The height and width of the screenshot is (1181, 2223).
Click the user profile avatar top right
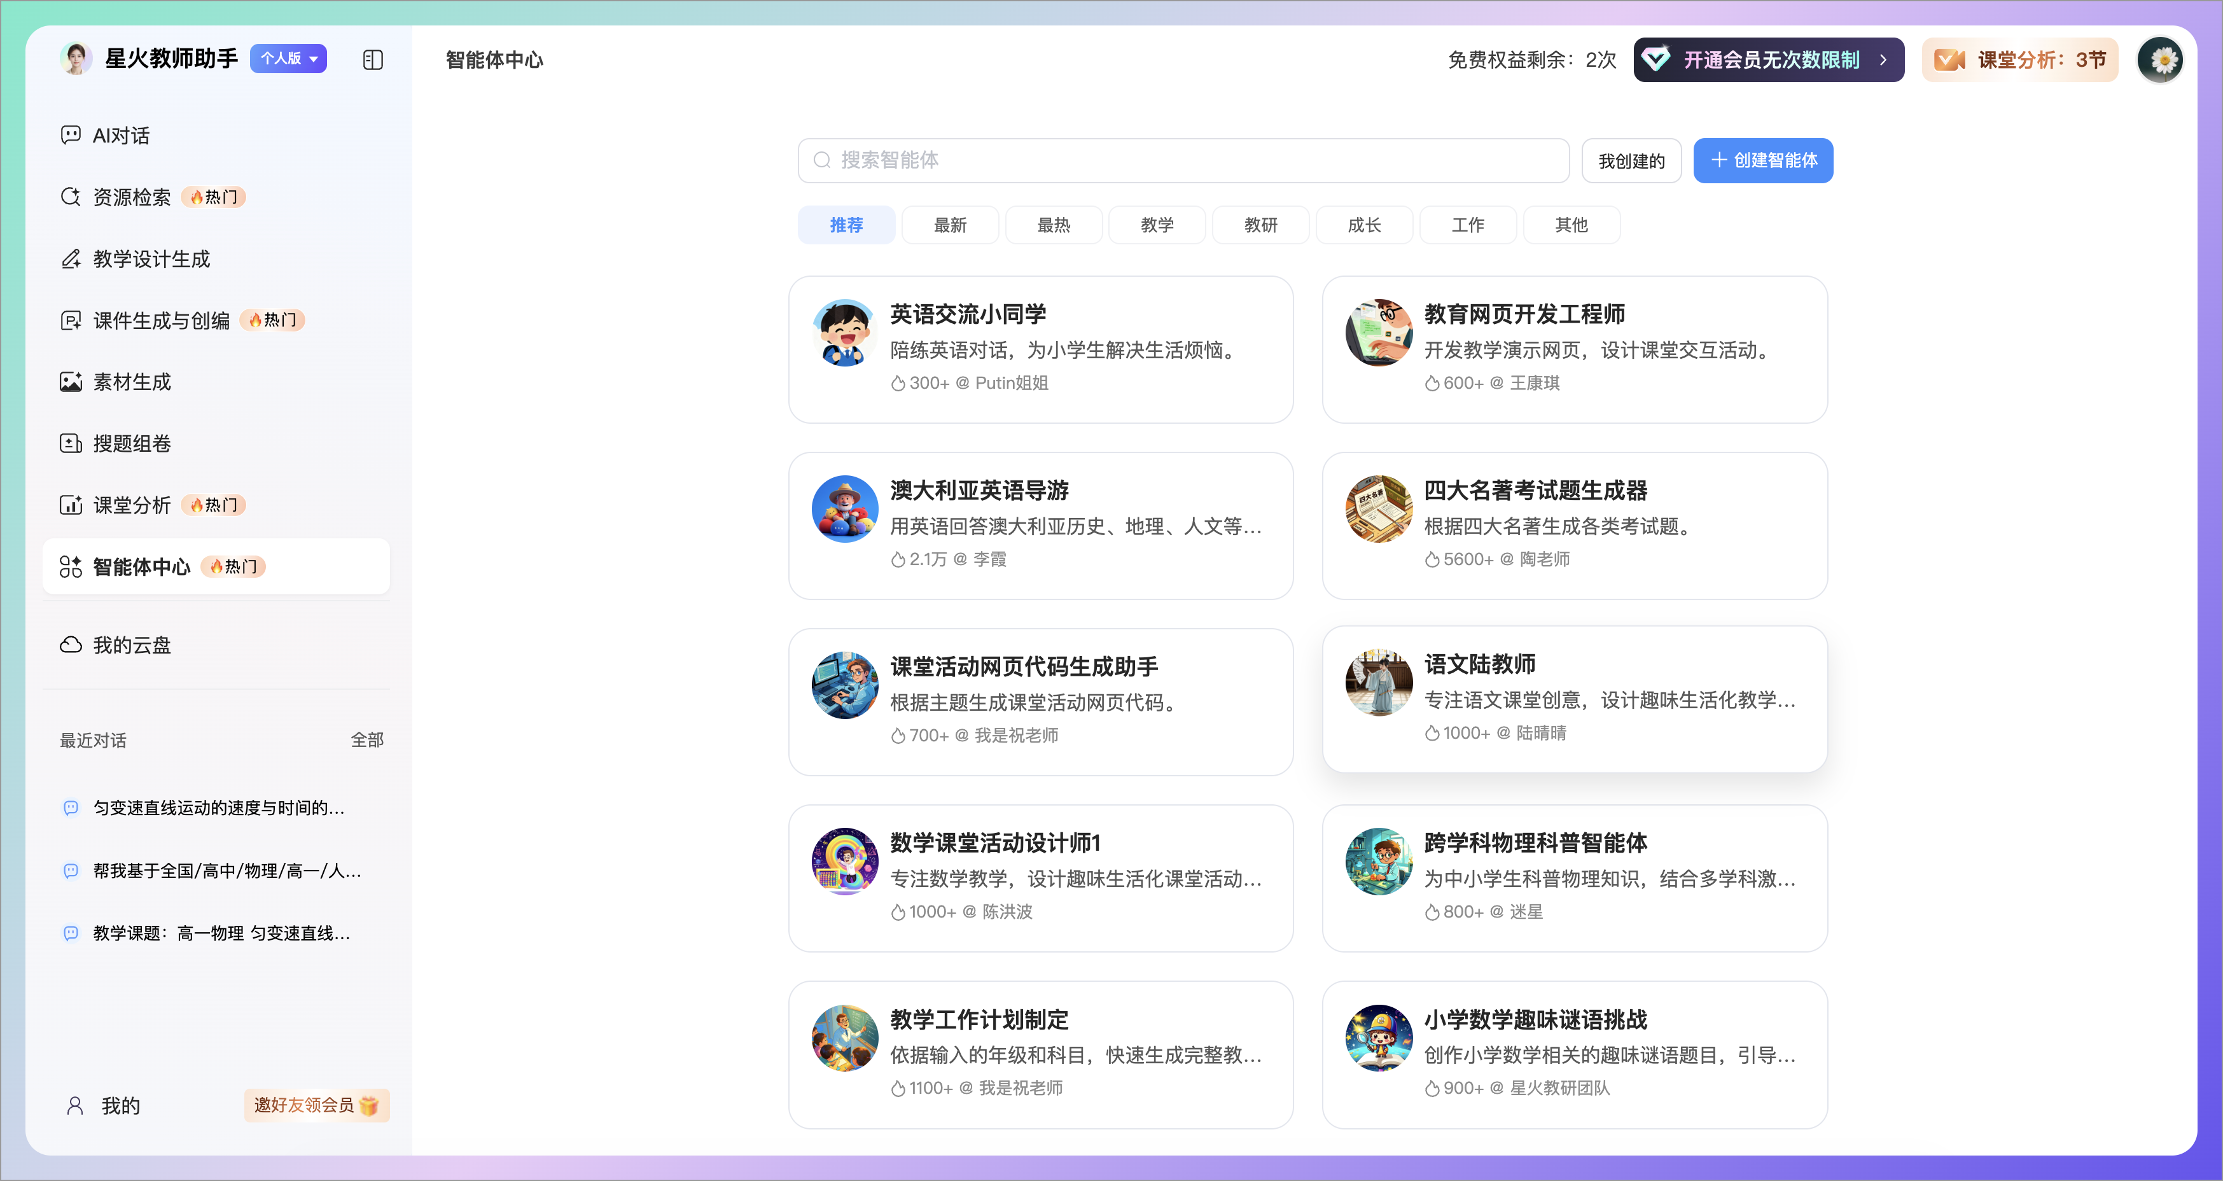(2161, 60)
